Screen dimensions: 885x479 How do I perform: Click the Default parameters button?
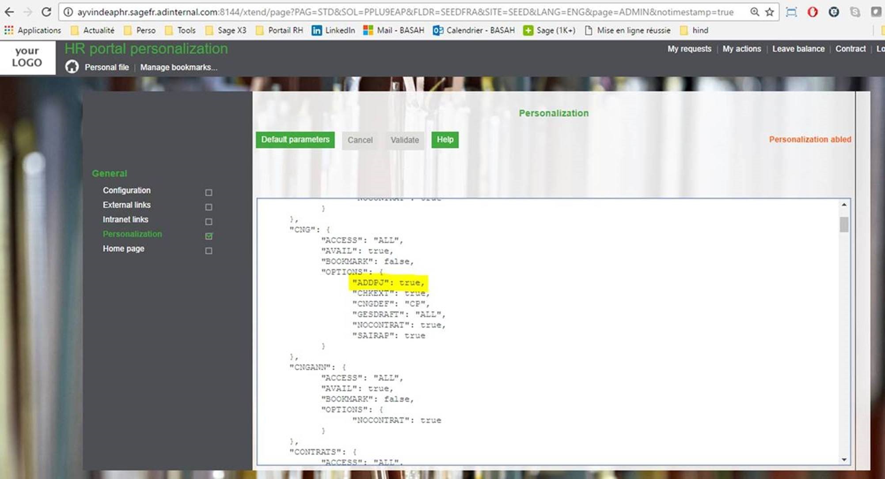[x=295, y=139]
